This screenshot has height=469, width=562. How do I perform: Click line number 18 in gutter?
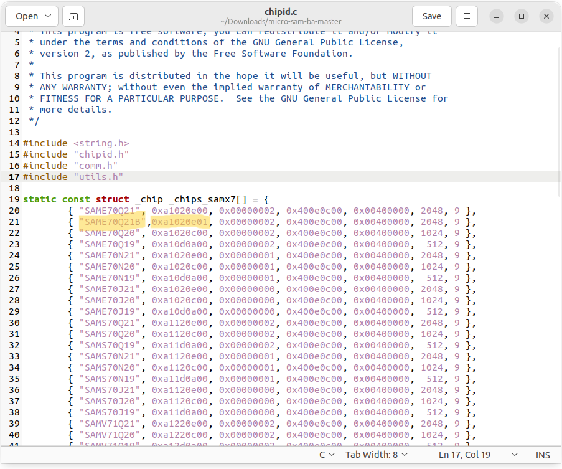click(14, 188)
